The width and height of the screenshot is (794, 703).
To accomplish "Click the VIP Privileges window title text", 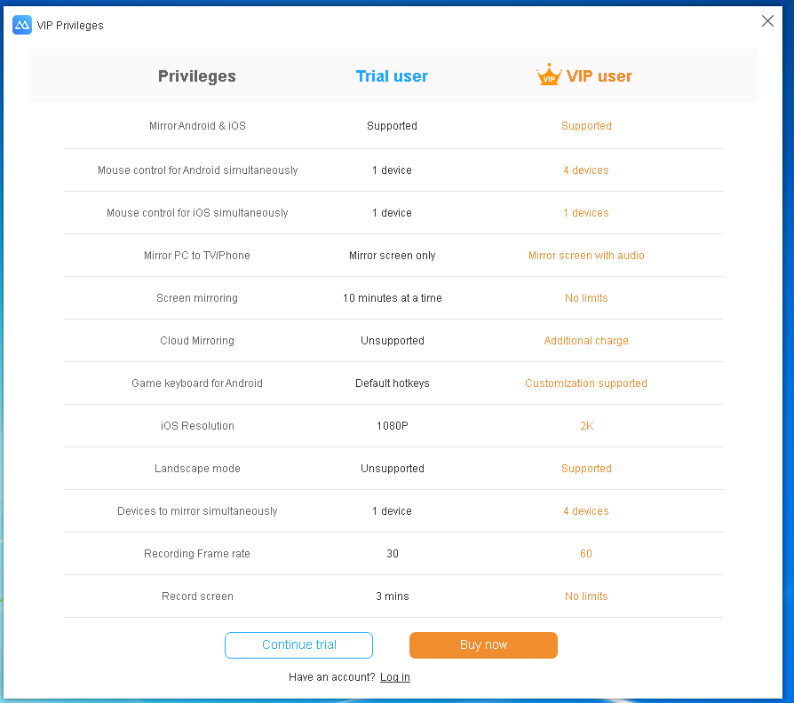I will pyautogui.click(x=70, y=26).
